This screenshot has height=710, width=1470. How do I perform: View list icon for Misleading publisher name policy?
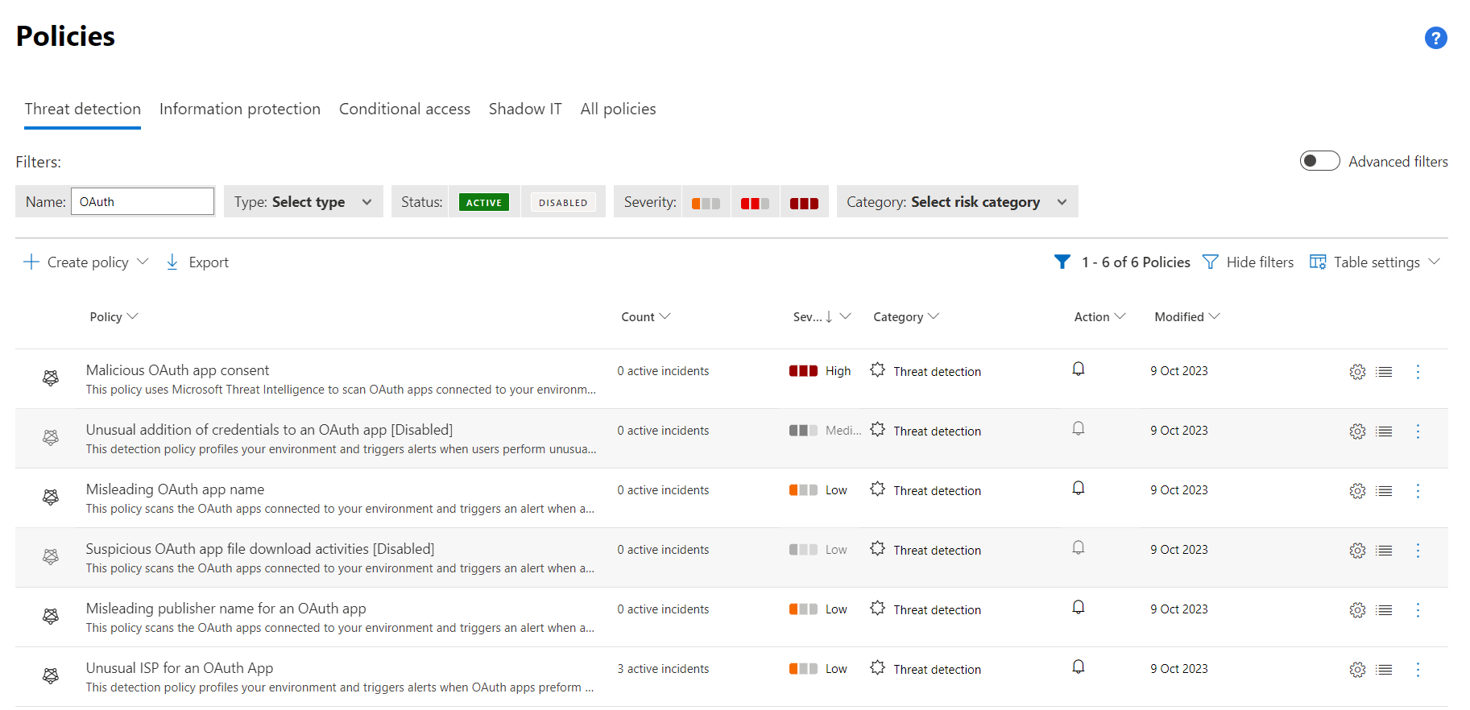pyautogui.click(x=1384, y=610)
